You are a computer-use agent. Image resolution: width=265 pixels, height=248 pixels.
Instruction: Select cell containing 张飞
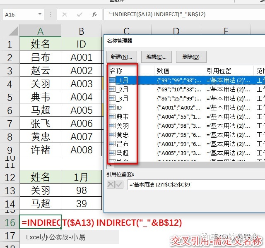point(41,123)
